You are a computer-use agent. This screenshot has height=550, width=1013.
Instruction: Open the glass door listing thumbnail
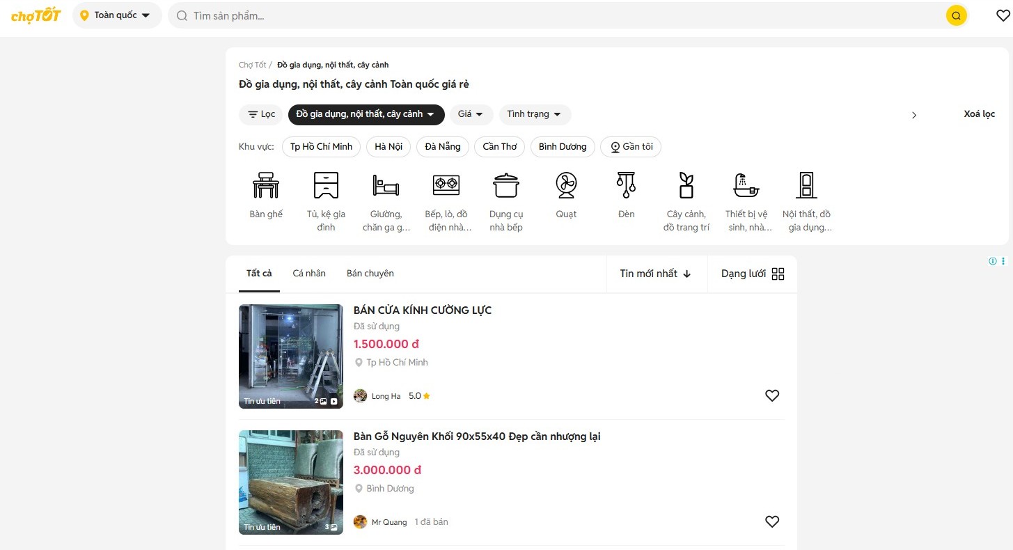290,356
